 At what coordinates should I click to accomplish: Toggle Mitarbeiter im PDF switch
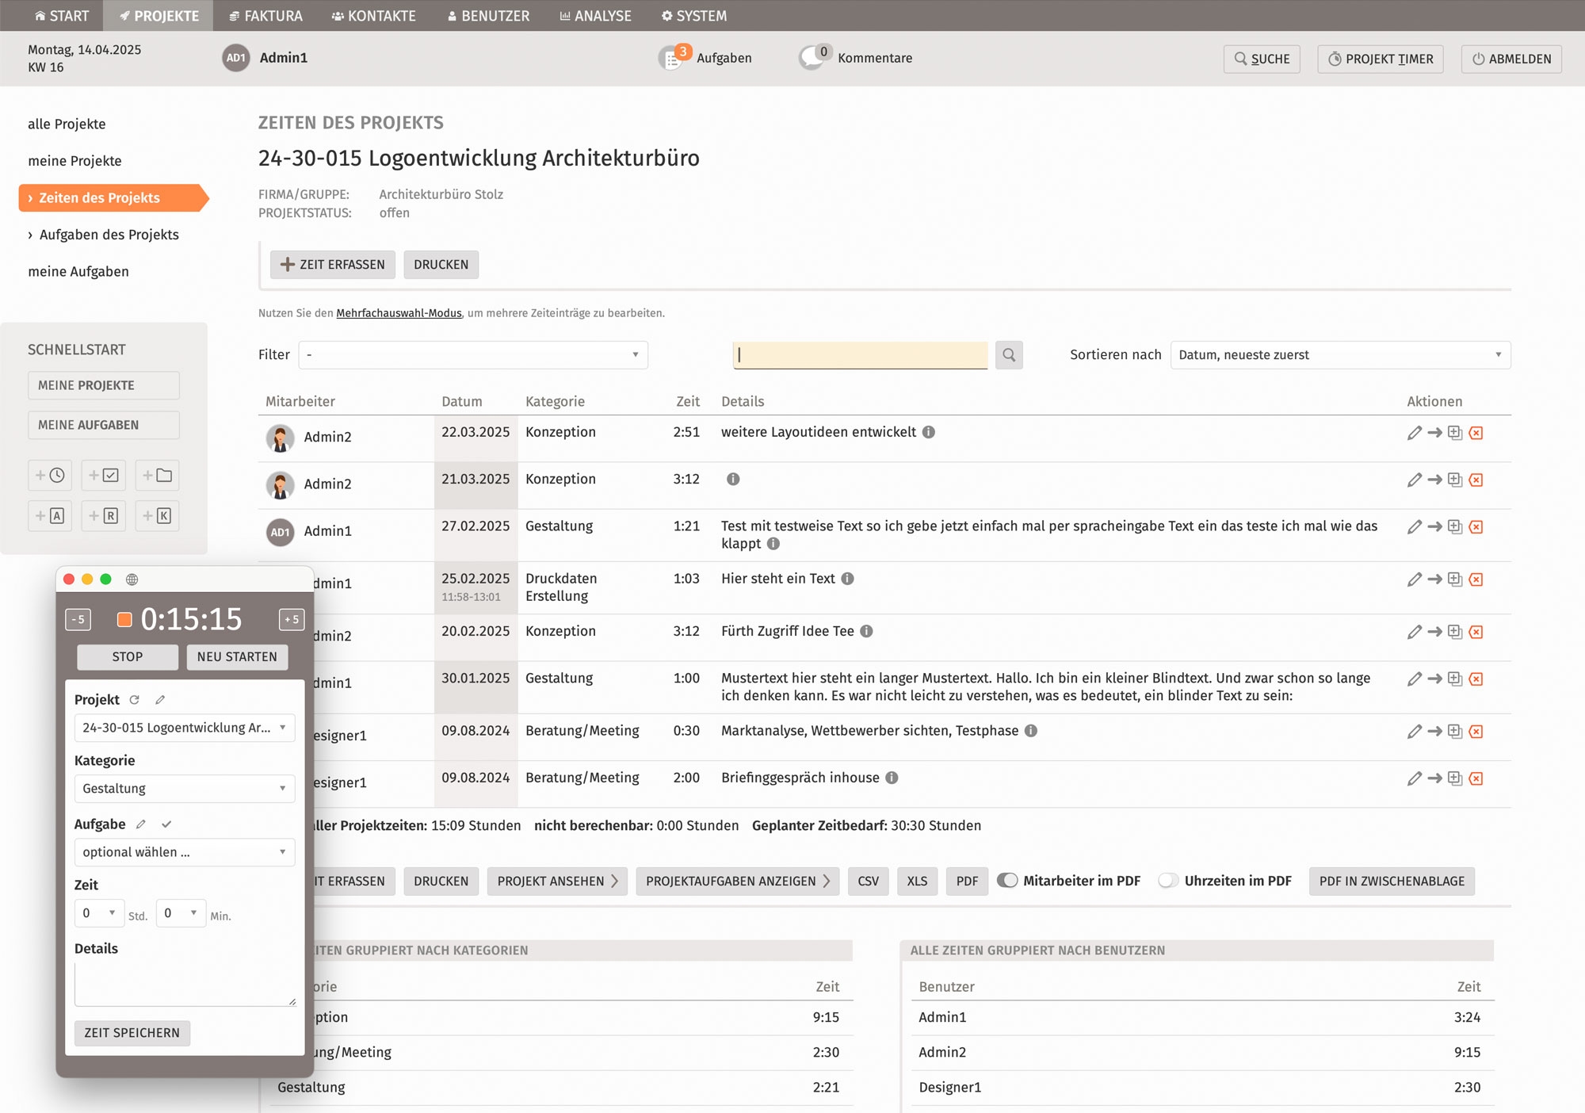pos(1007,880)
